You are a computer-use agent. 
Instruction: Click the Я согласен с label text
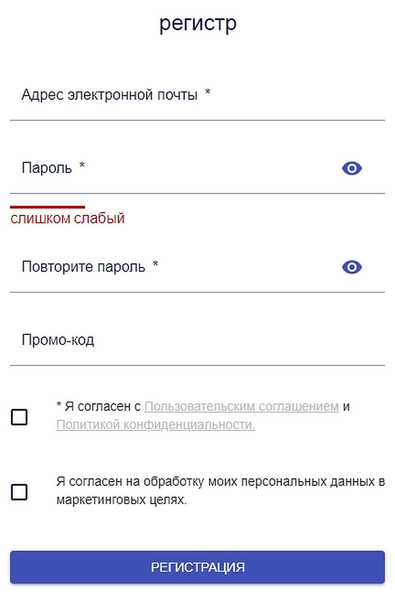[x=102, y=407]
